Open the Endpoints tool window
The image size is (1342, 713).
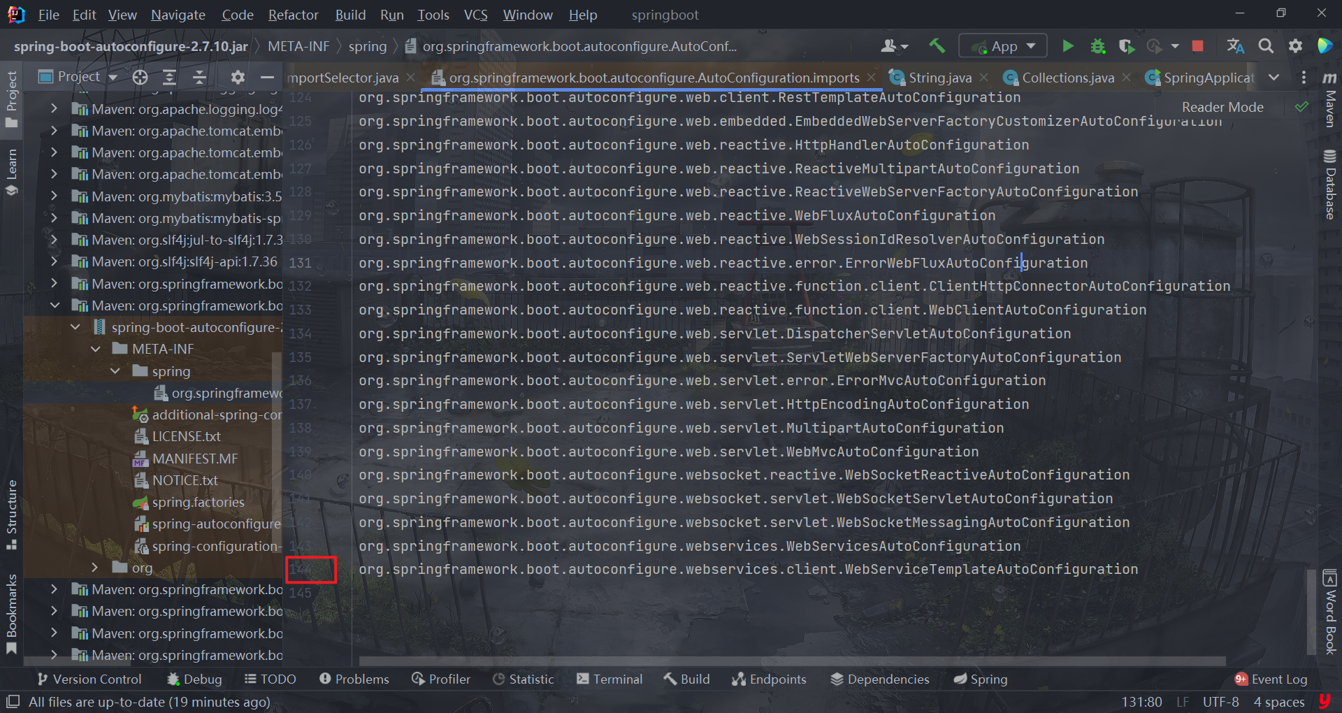[769, 679]
